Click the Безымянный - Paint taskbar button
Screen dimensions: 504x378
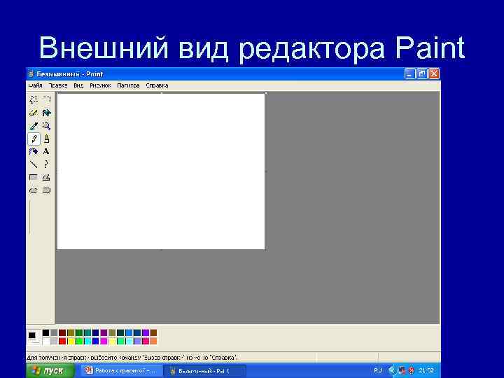pos(206,371)
